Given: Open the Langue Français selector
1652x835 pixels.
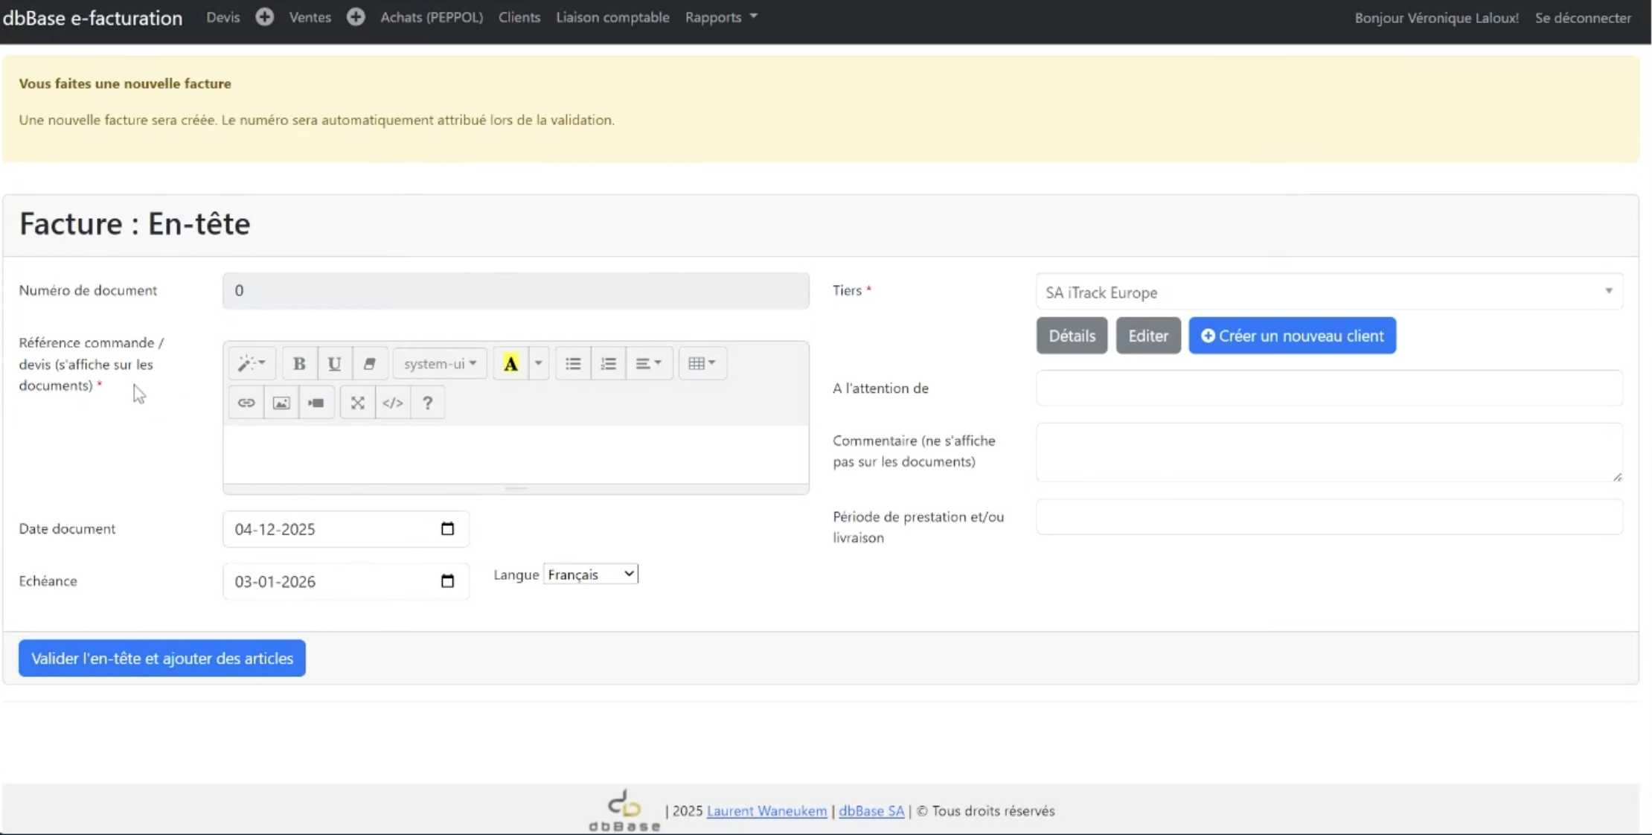Looking at the screenshot, I should point(591,575).
